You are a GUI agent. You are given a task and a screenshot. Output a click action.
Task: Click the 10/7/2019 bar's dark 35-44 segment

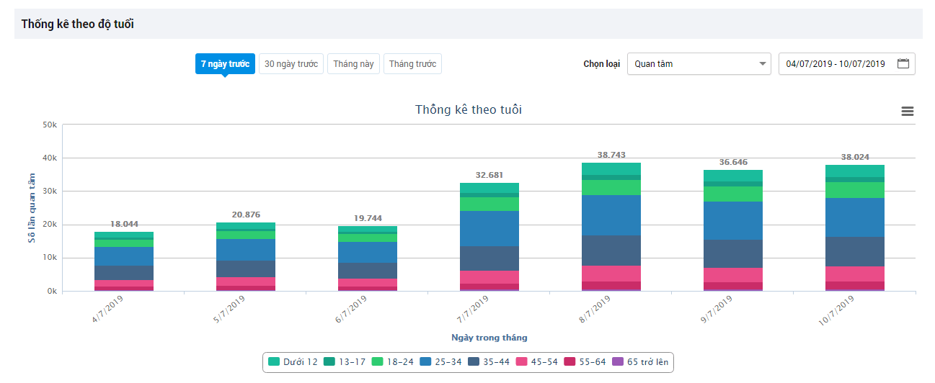pos(854,251)
